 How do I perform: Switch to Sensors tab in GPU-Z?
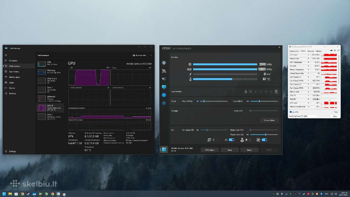coord(303,51)
